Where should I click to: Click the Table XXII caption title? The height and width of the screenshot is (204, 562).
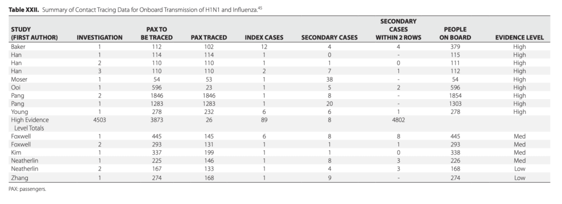pyautogui.click(x=133, y=10)
